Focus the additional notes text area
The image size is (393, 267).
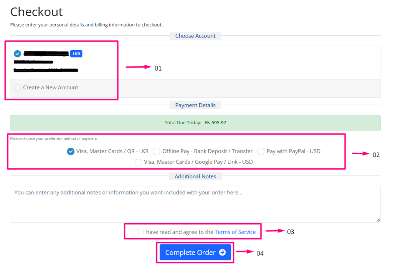(195, 204)
